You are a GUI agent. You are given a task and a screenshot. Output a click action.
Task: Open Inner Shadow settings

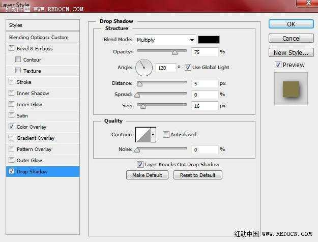click(x=33, y=93)
